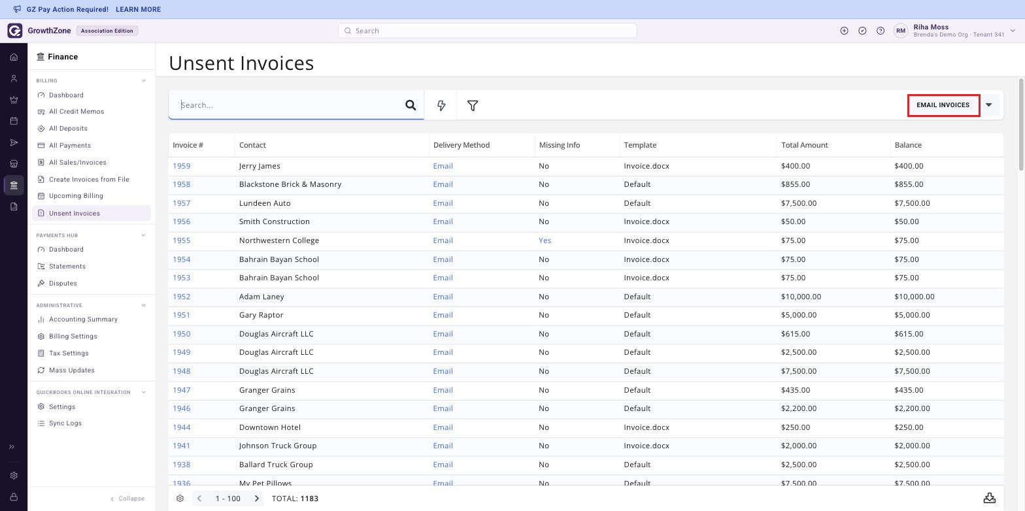Image resolution: width=1025 pixels, height=511 pixels.
Task: Select the Finance bank icon in left rail
Action: (14, 185)
